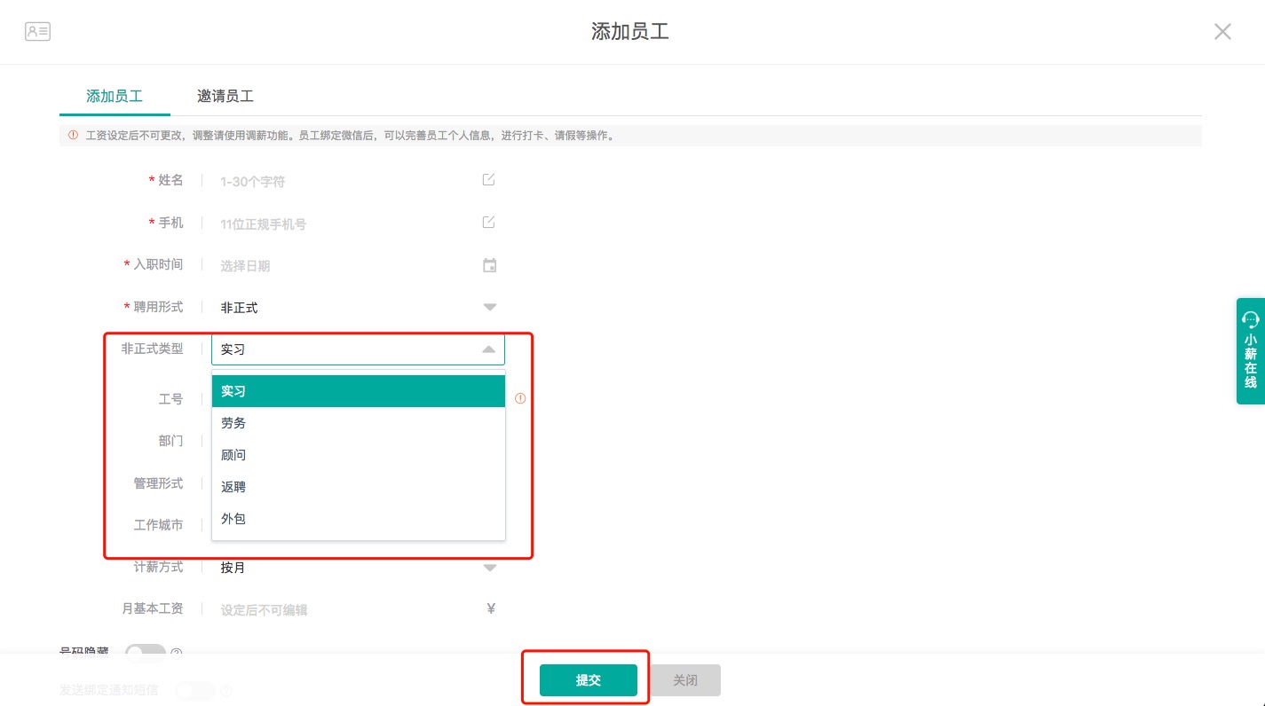Viewport: 1265px width, 706px height.
Task: Collapse the 非正式类型 dropdown
Action: pyautogui.click(x=488, y=349)
